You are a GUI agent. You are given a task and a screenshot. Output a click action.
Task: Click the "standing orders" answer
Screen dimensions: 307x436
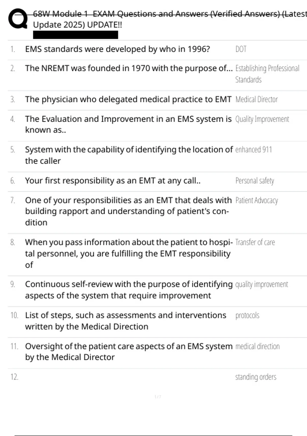256,377
